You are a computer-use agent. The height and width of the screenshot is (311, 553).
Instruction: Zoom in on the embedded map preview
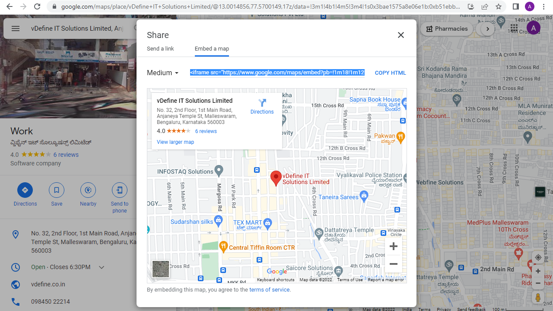point(393,247)
